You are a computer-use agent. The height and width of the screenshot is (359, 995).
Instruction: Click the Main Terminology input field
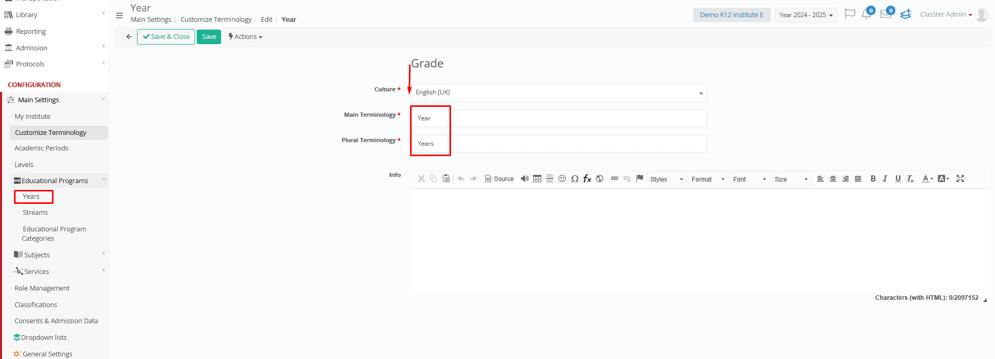[x=559, y=118]
